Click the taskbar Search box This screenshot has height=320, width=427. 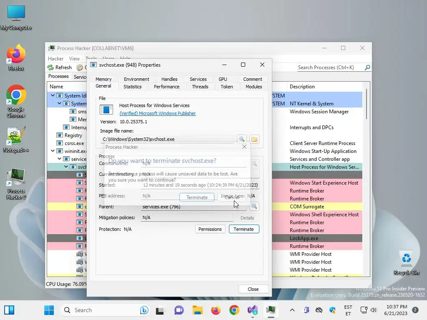tap(105, 310)
